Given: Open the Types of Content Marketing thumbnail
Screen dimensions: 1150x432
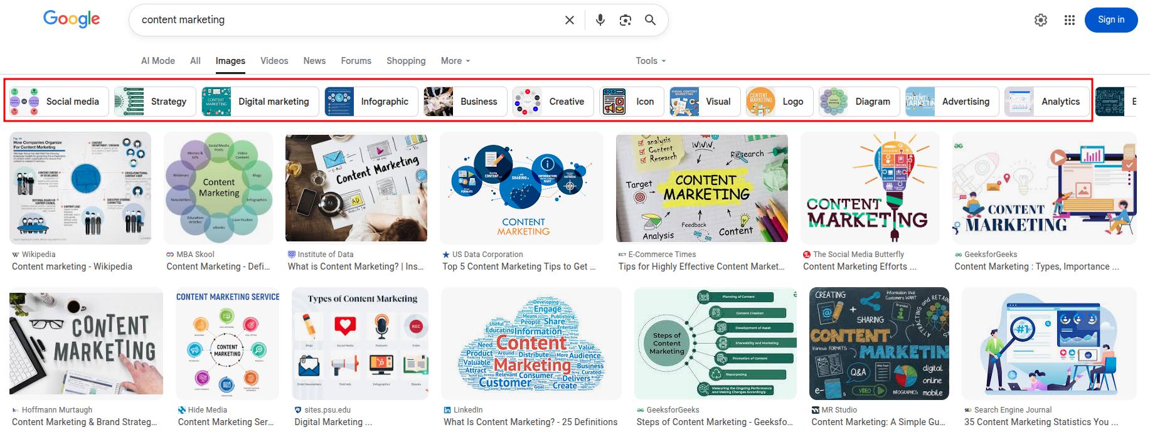Looking at the screenshot, I should click(x=360, y=343).
